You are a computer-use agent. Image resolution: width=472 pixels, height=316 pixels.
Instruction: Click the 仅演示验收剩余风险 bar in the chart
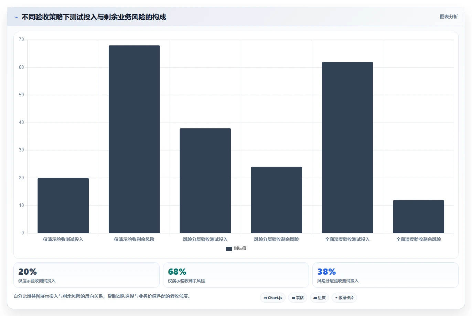click(x=134, y=139)
